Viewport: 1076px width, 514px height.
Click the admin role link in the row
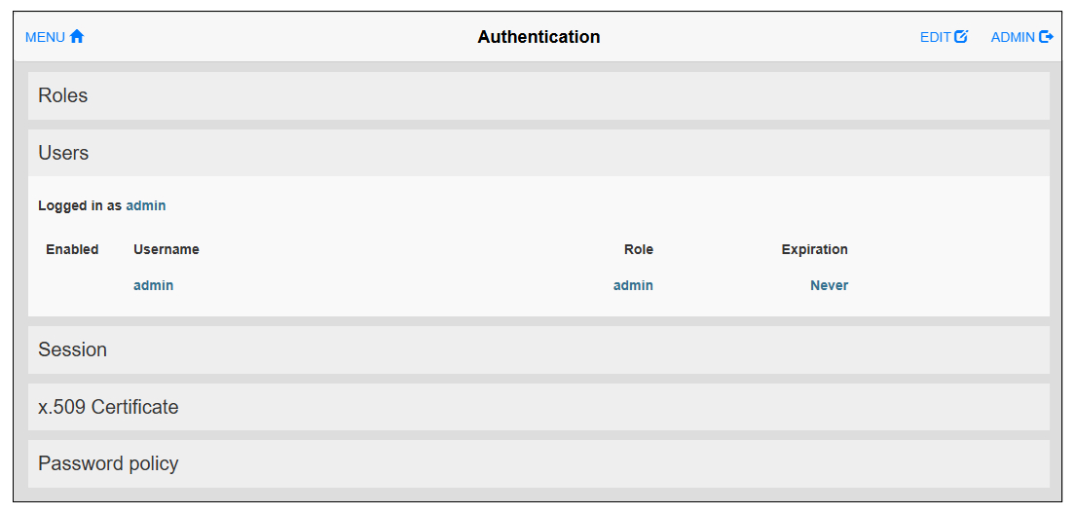pos(633,285)
